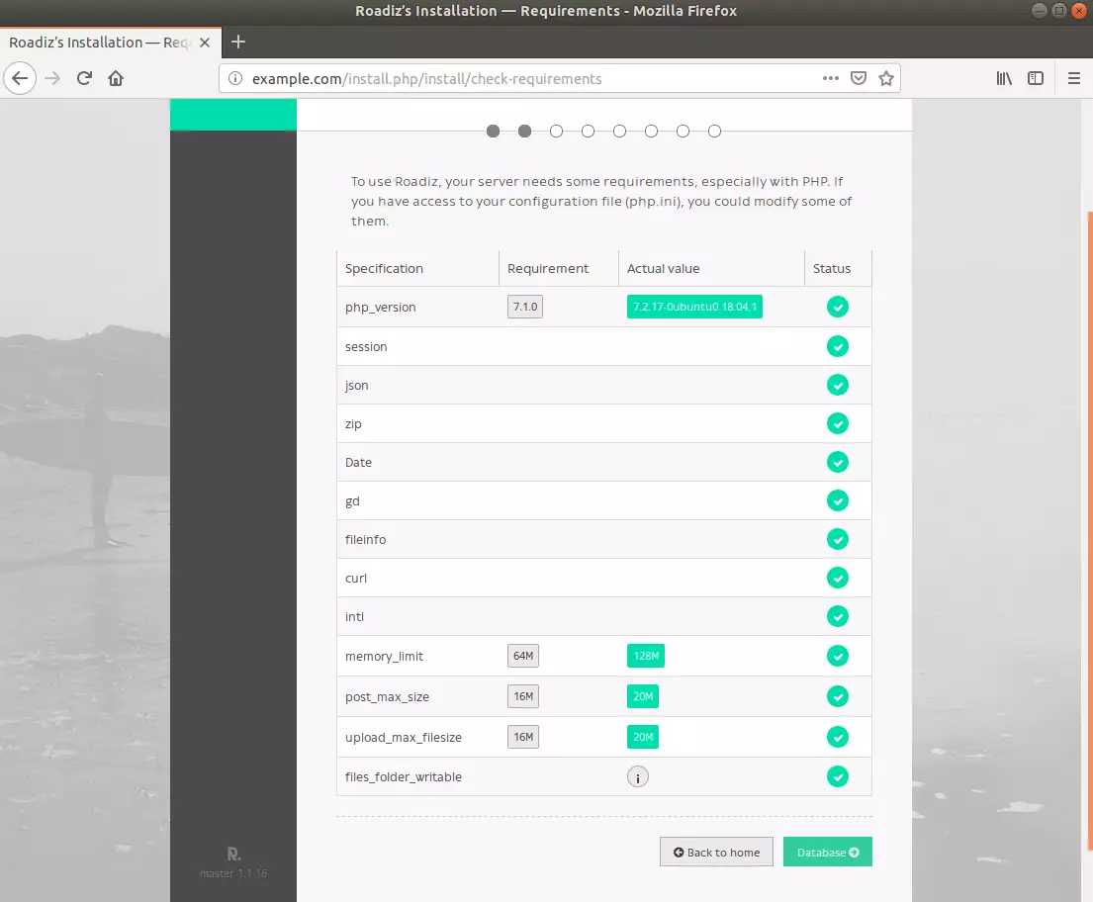Open the Firefox home page icon
The height and width of the screenshot is (902, 1093).
[x=116, y=78]
